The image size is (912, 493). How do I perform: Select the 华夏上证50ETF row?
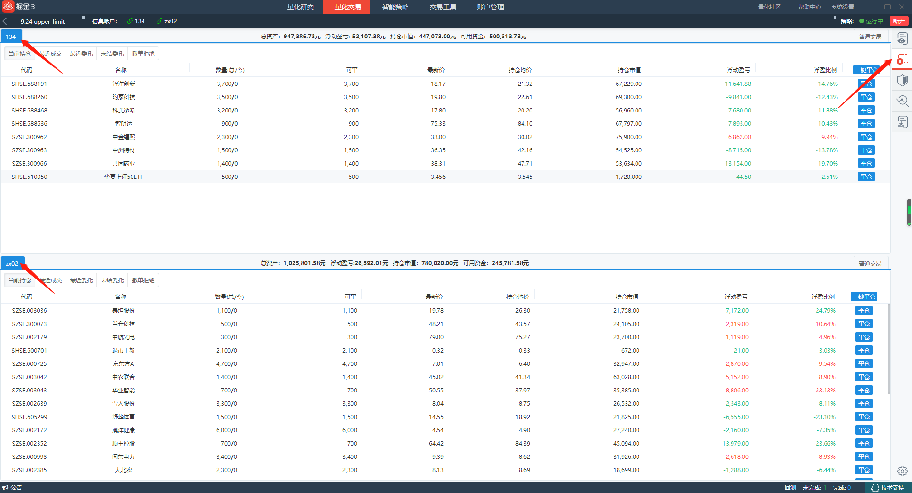click(445, 177)
